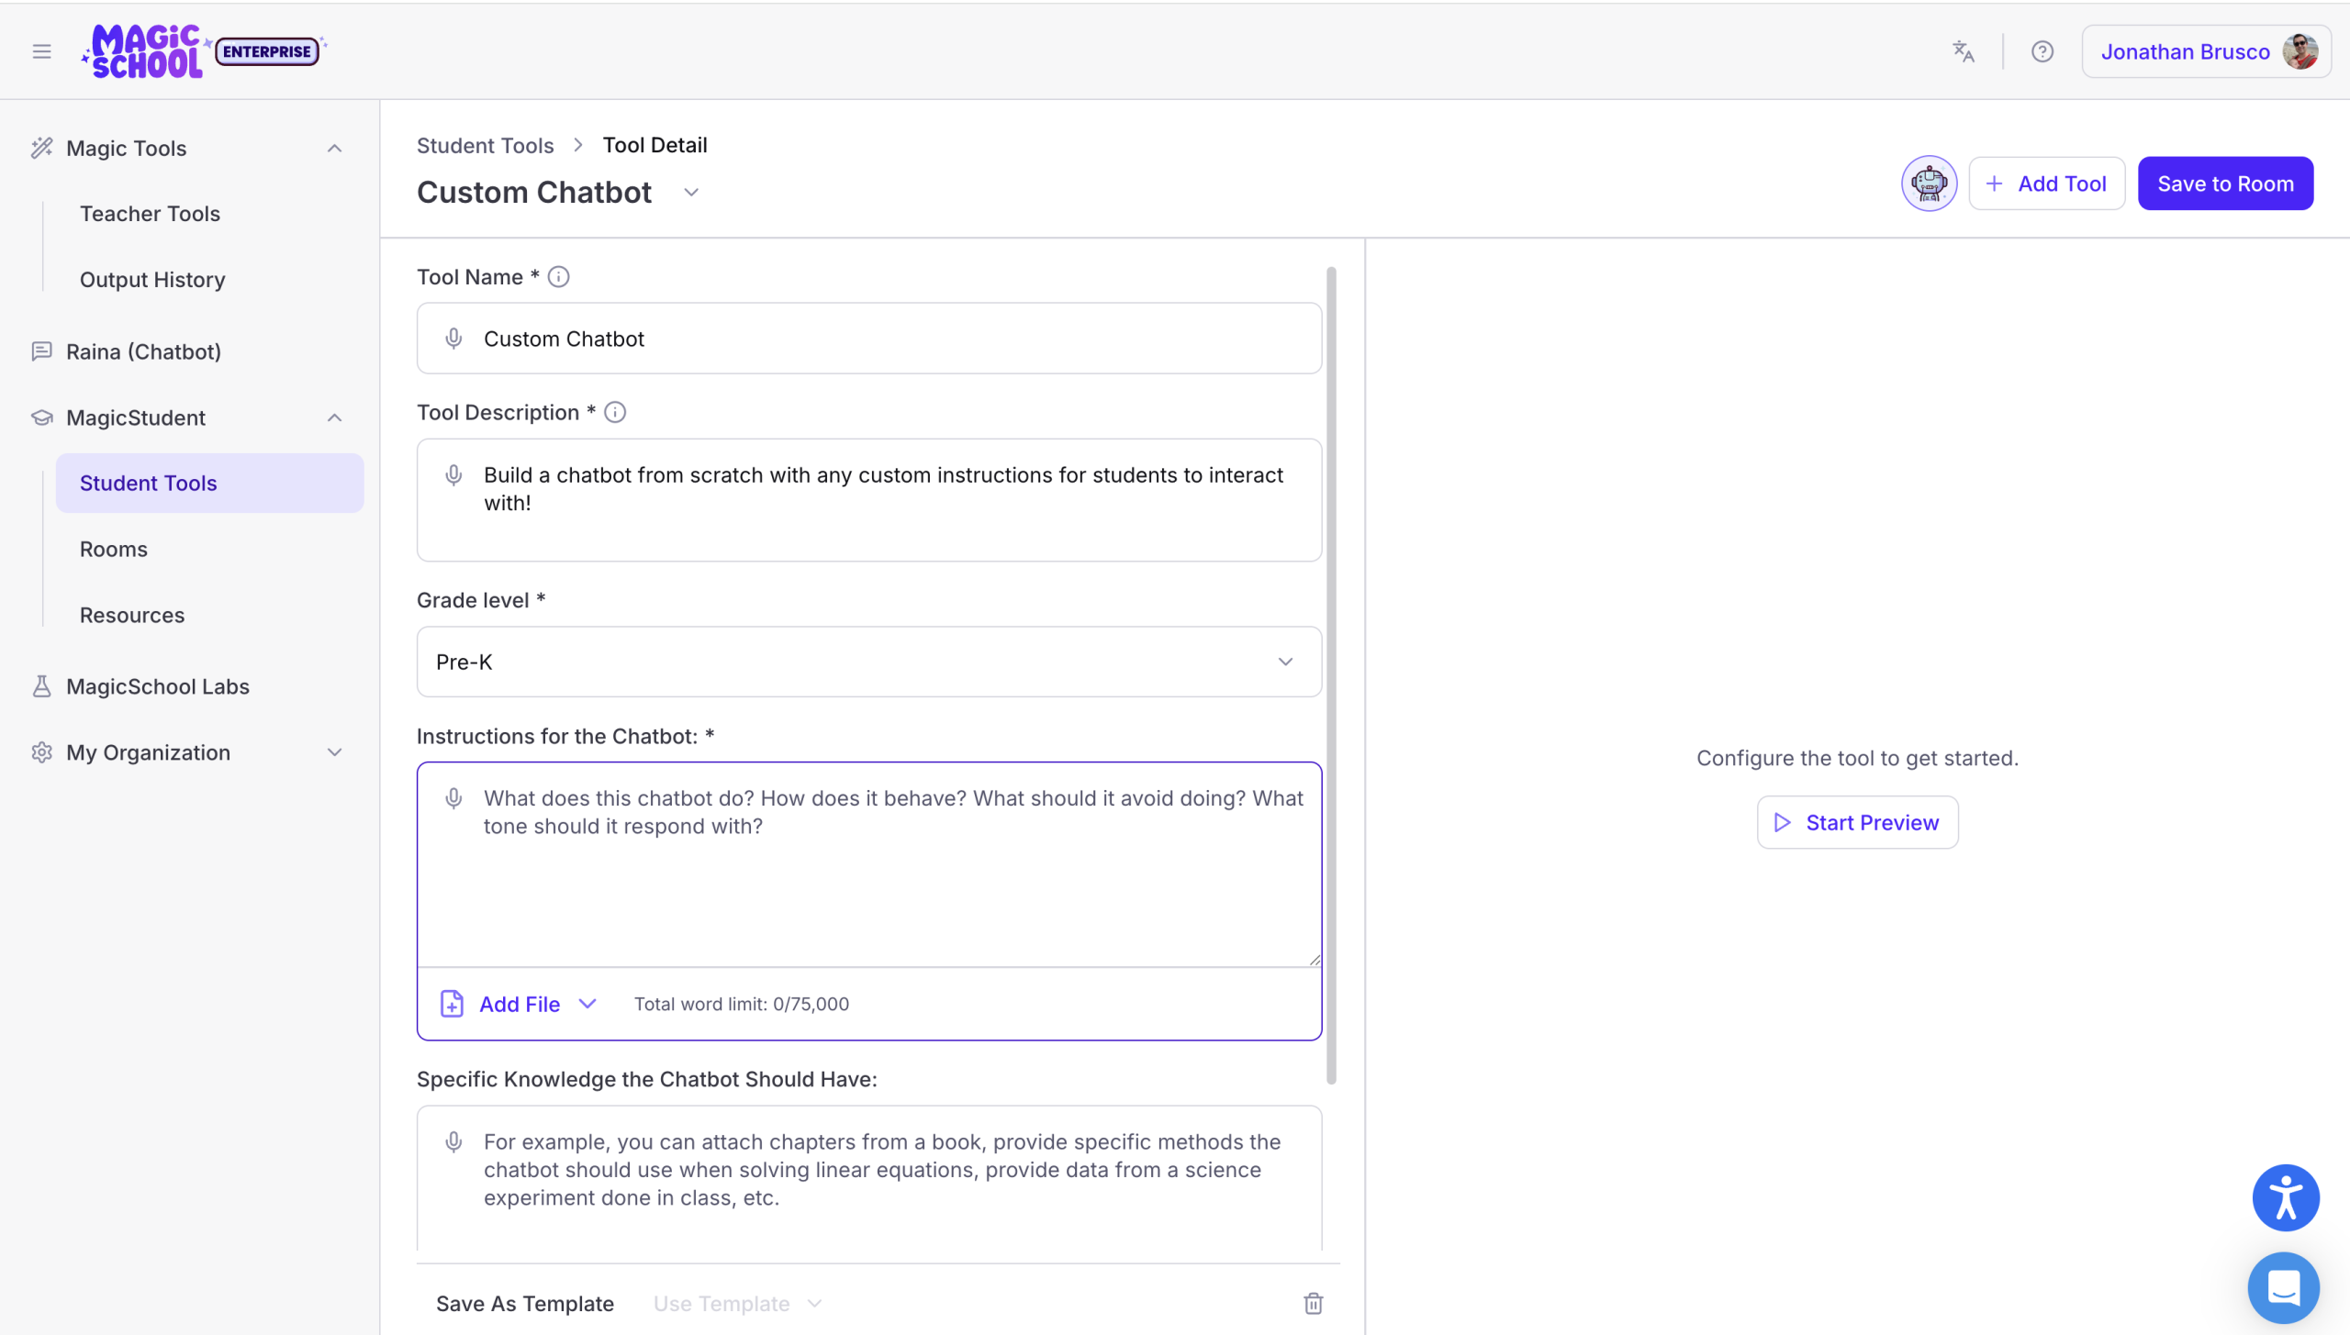Activate microphone in Instructions for the Chatbot field

click(453, 798)
